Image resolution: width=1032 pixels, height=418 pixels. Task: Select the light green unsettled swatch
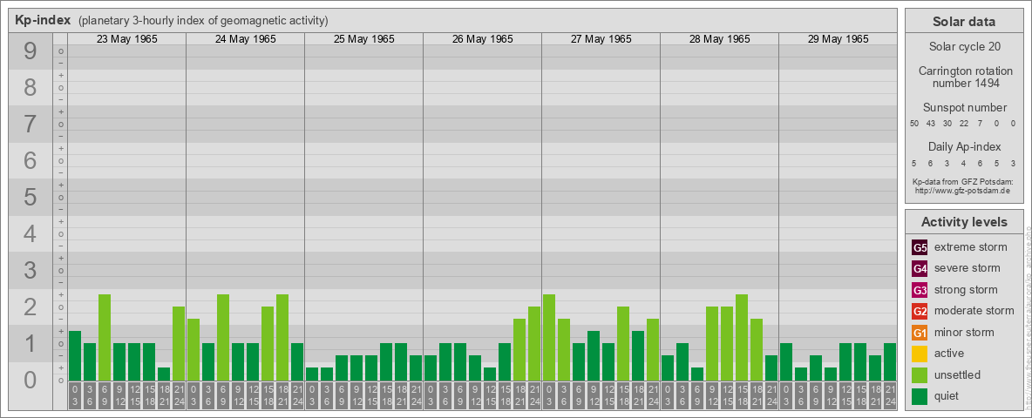coord(920,374)
